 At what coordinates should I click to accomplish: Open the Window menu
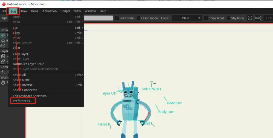(90, 11)
